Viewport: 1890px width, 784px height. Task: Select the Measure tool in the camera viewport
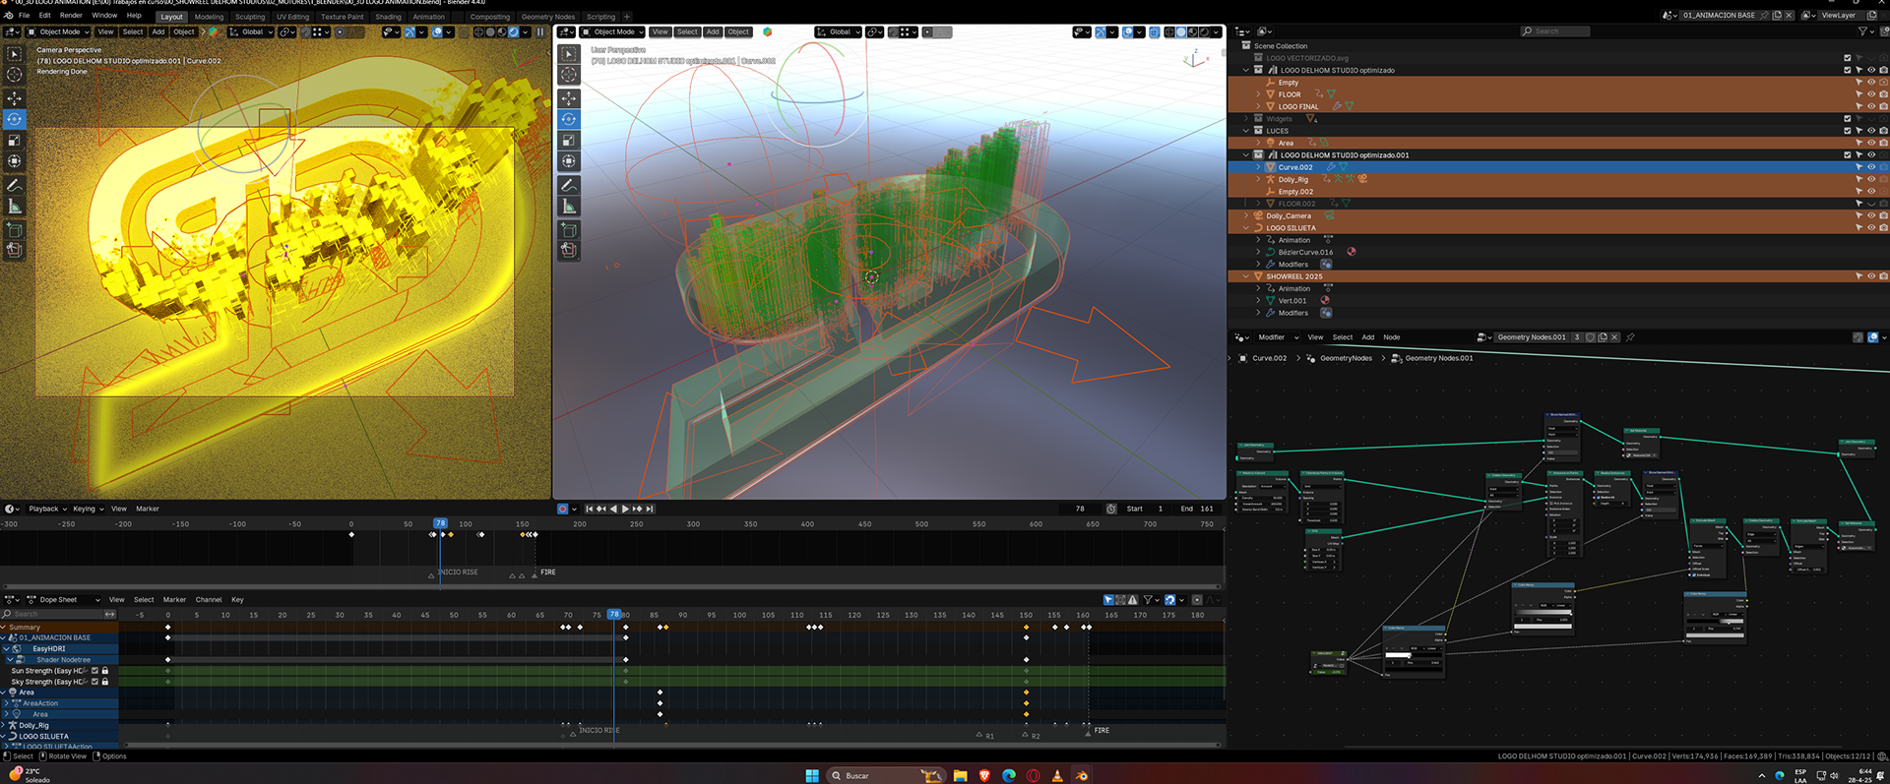click(15, 207)
